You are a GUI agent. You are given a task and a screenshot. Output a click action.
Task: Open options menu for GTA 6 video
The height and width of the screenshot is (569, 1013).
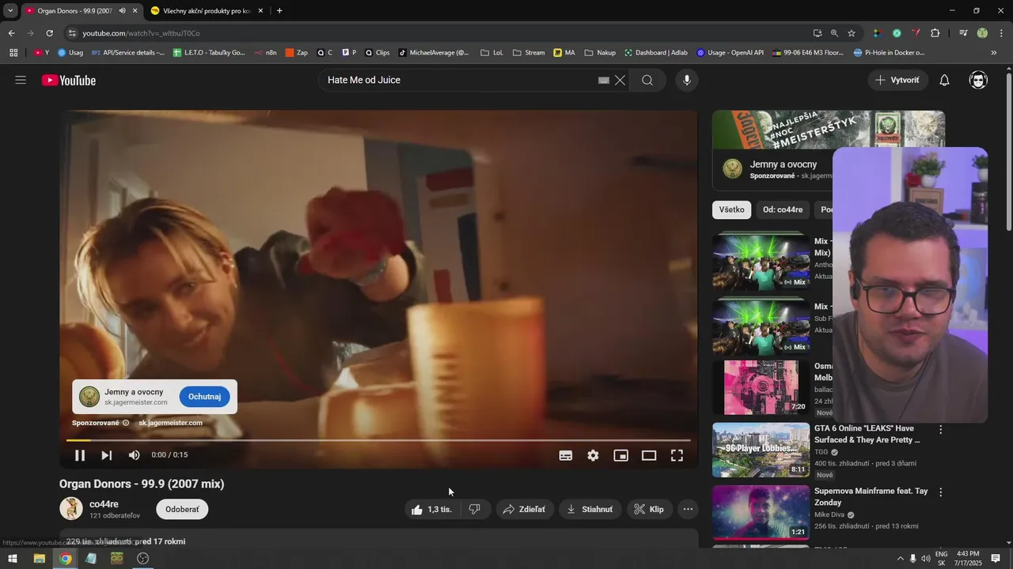pyautogui.click(x=941, y=430)
